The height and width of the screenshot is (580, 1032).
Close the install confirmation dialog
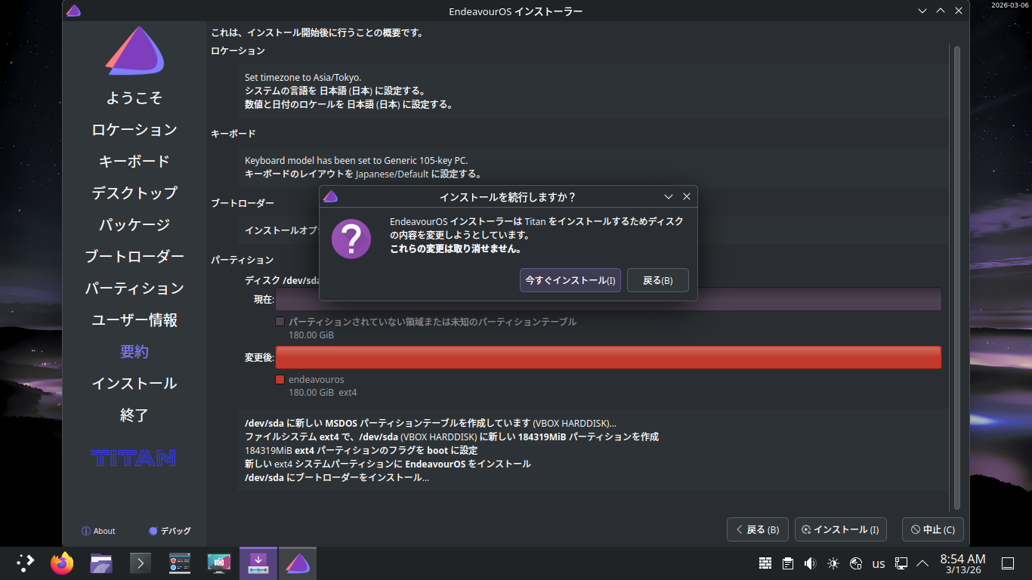(687, 197)
